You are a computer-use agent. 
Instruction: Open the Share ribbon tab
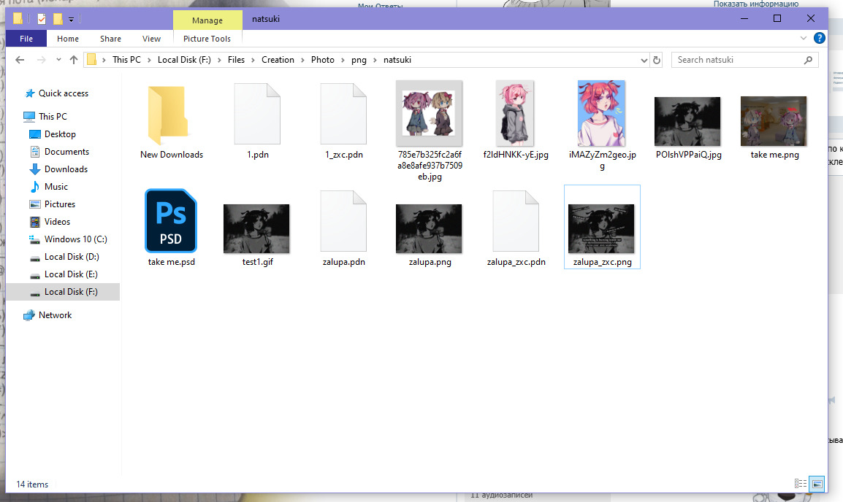pyautogui.click(x=110, y=39)
